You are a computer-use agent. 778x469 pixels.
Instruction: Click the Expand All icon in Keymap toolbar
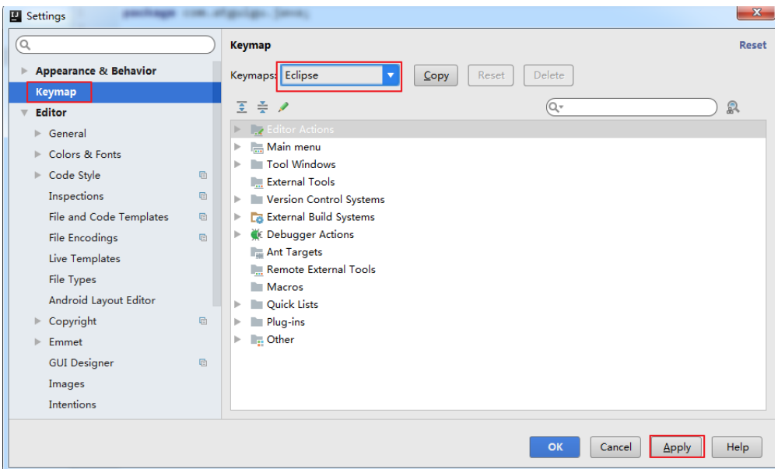coord(242,107)
